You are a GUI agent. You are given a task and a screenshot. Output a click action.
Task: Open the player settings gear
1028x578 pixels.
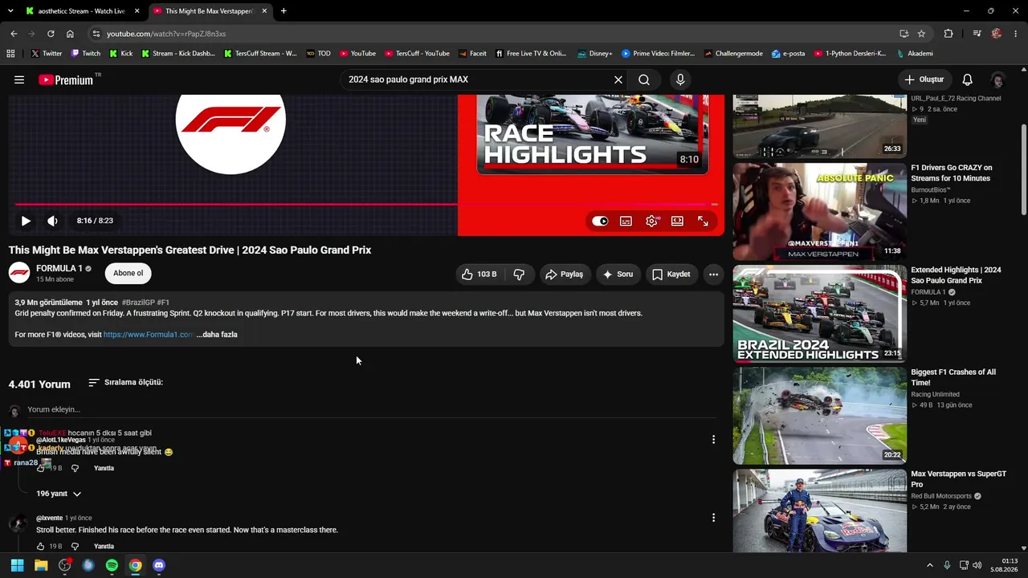[x=651, y=221]
